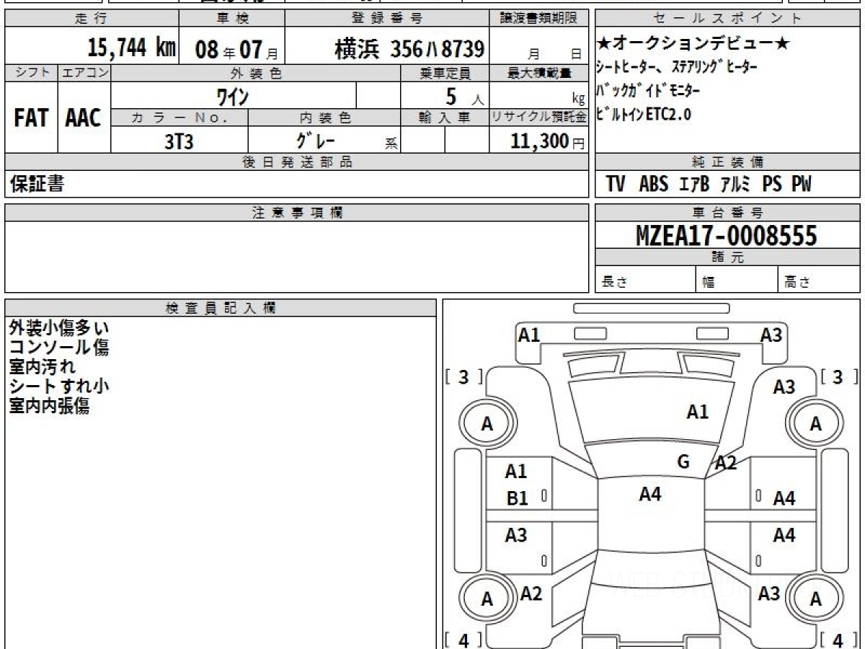
Task: Select inspector note 外装小傷多い
Action: click(x=59, y=328)
